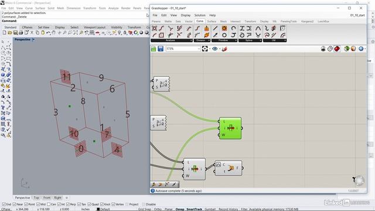The image size is (375, 211).
Task: Switch to CPlanes toolbar tab in Rhino
Action: pos(27,28)
